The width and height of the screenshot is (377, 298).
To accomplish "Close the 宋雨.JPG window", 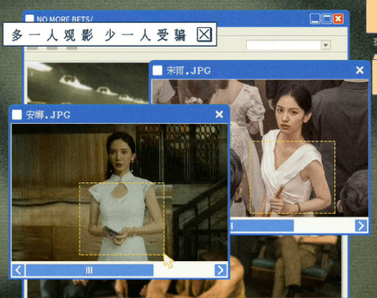I will pyautogui.click(x=360, y=70).
